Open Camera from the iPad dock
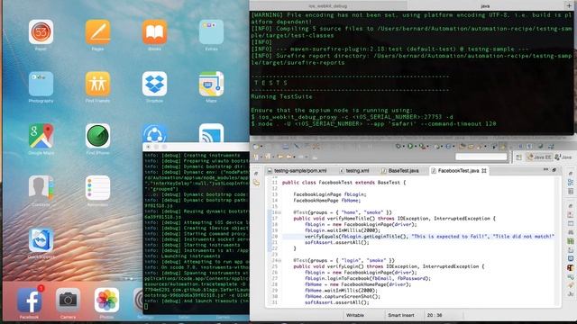 [69, 300]
